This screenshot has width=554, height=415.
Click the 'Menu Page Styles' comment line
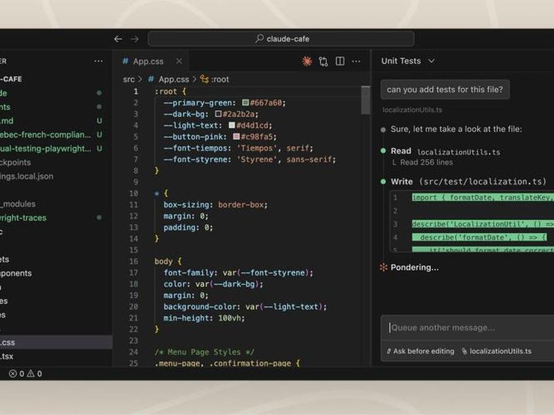click(x=204, y=352)
